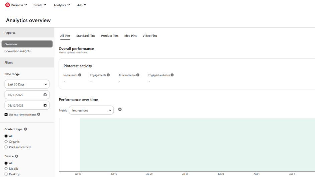Screen dimensions: 315x177
Task: Click the start date field 07/13/2022
Action: tap(27, 95)
